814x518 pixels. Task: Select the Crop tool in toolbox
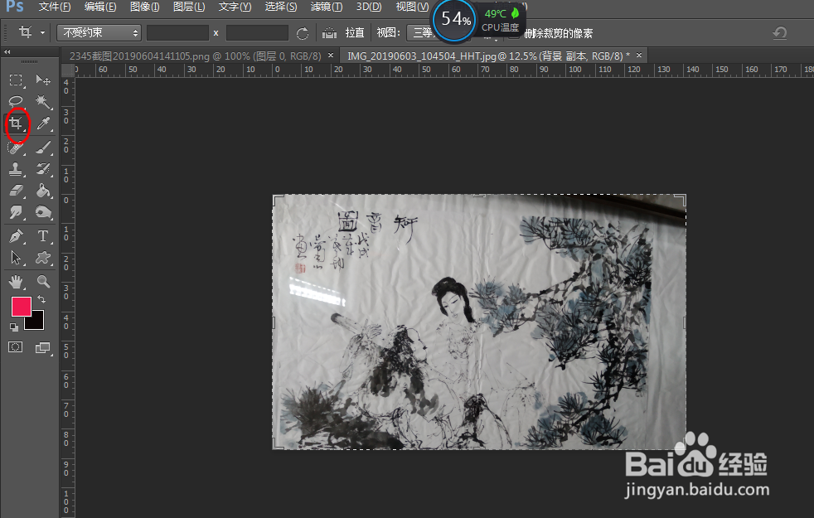[x=16, y=123]
